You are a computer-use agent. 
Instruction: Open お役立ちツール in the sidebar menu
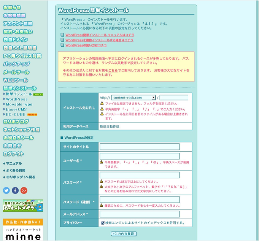click(x=19, y=138)
